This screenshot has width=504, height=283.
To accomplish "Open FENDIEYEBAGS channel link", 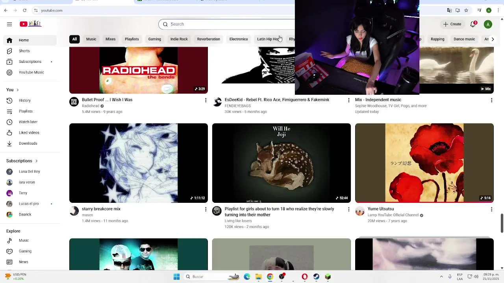I will (x=238, y=106).
